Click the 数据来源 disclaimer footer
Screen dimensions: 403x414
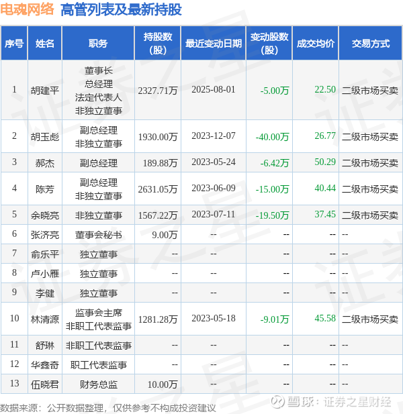(x=108, y=408)
